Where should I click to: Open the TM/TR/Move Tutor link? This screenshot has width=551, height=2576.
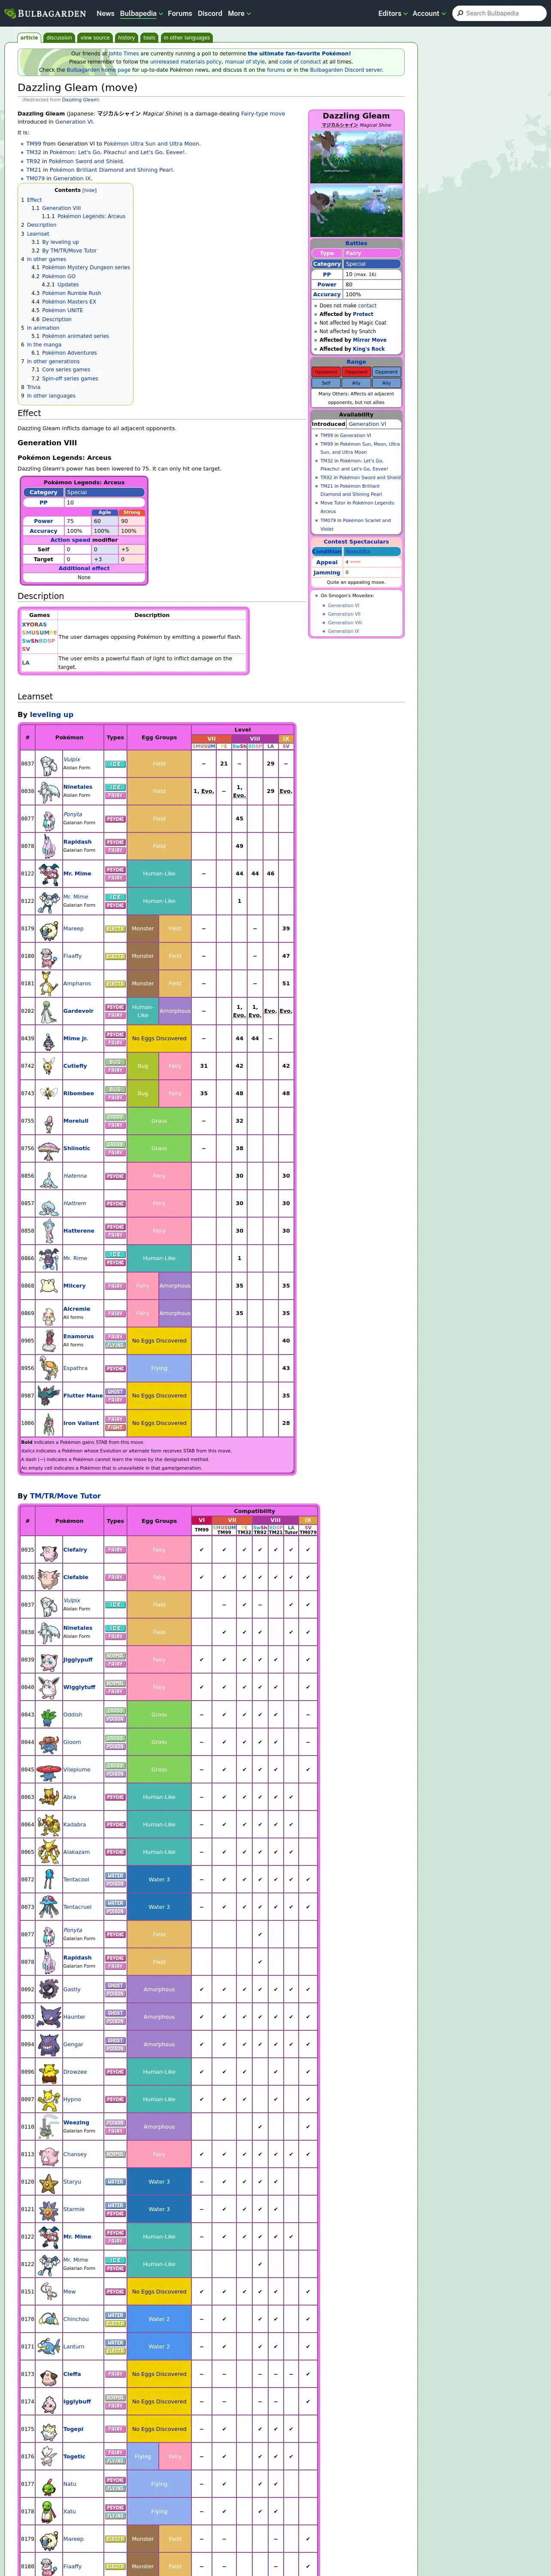point(65,1496)
